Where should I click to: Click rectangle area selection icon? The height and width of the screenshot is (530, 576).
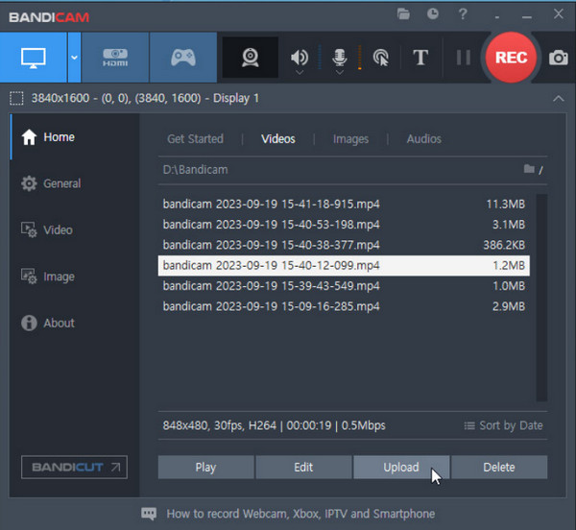click(x=16, y=99)
